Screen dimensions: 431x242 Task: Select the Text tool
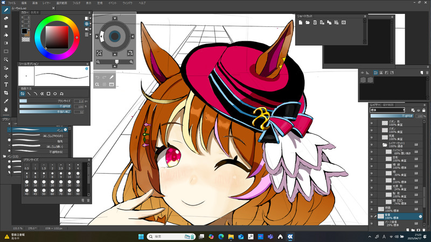tap(6, 84)
